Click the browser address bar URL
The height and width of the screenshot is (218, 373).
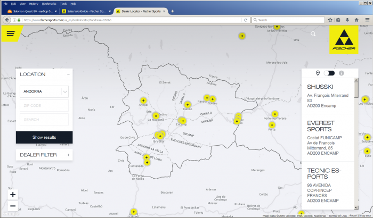click(132, 20)
